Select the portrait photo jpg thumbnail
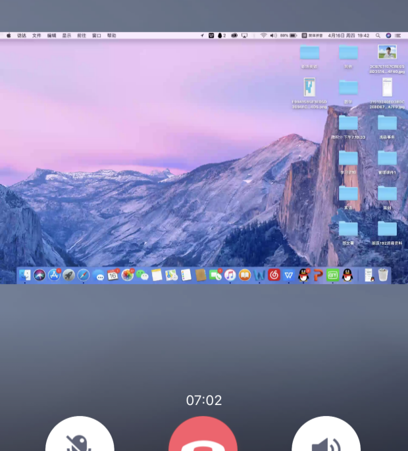 [x=387, y=53]
